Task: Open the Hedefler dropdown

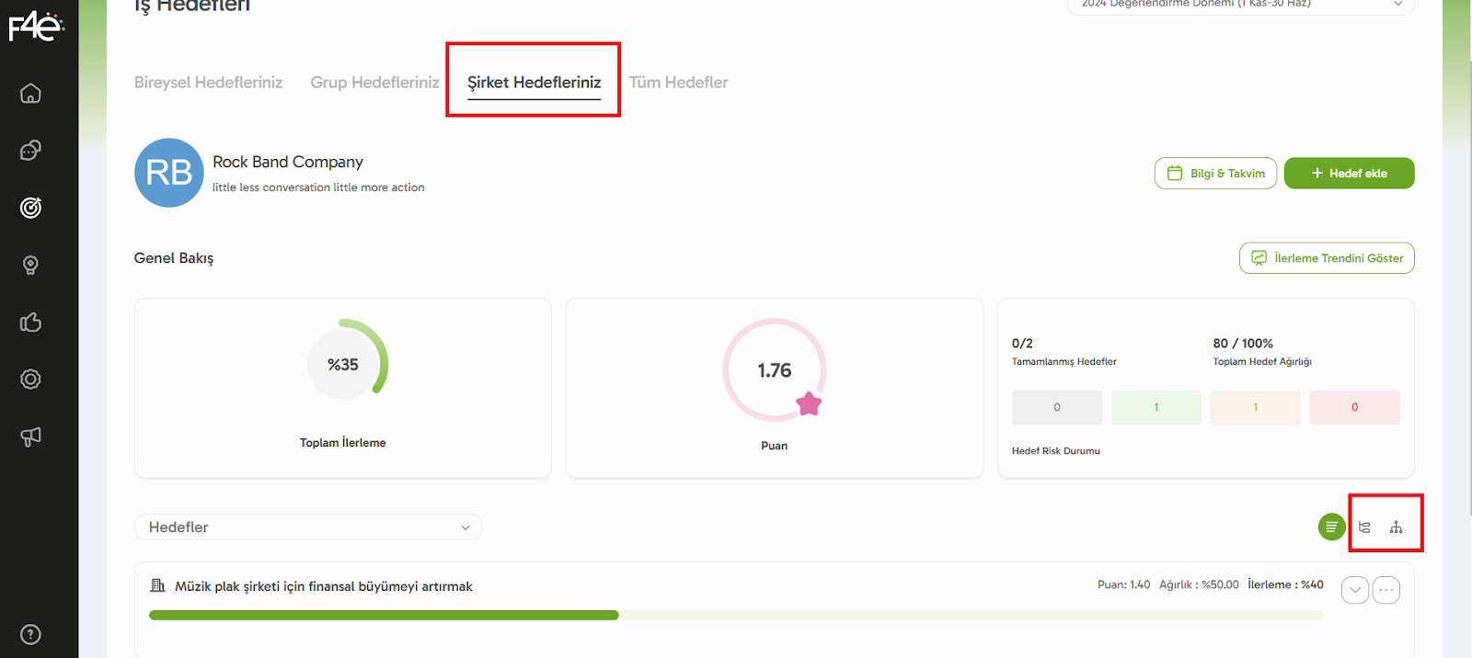Action: coord(308,527)
